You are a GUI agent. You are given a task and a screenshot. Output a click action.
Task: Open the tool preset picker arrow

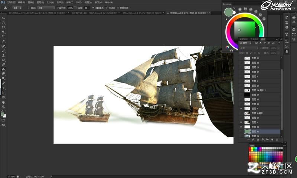click(9, 8)
